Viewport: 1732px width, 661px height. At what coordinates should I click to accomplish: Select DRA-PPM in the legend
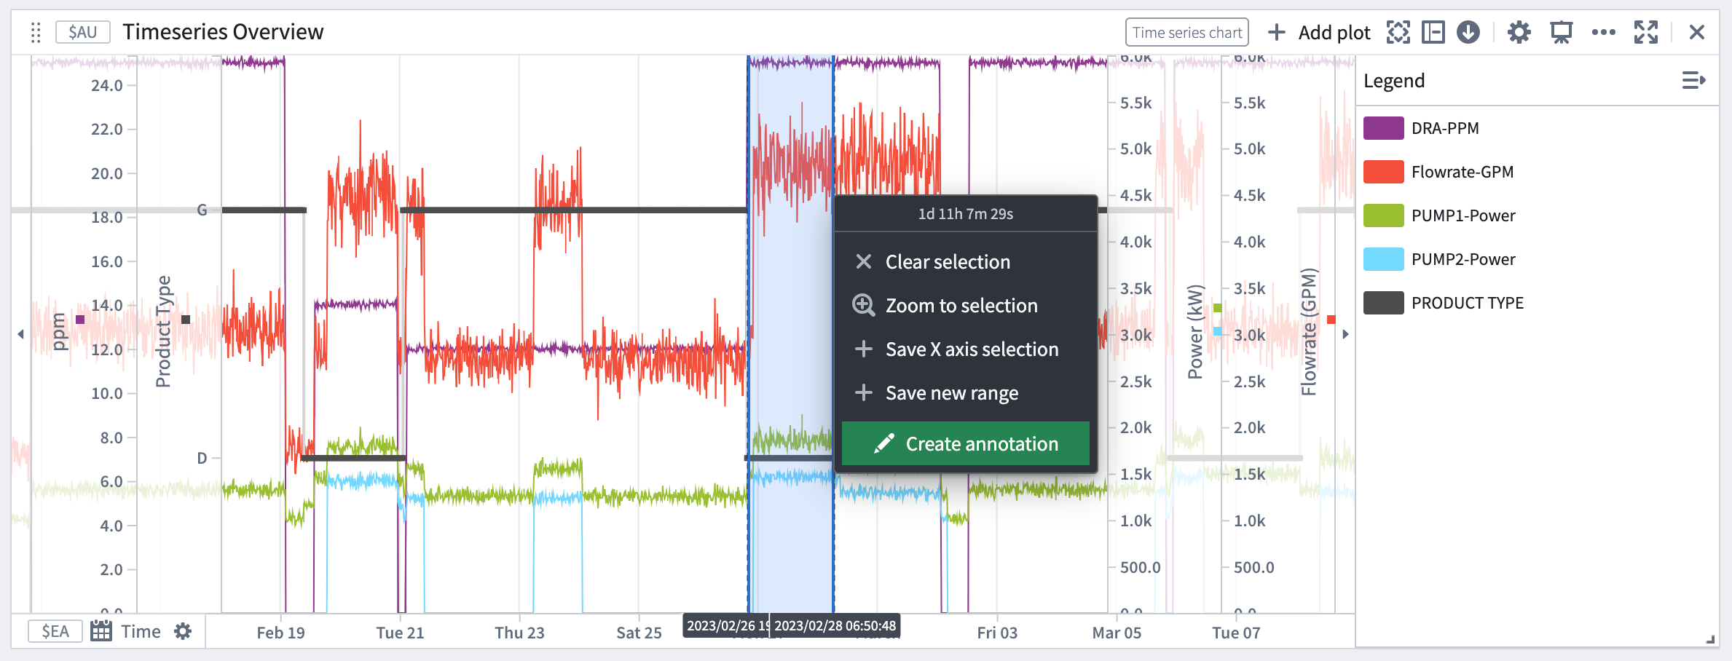coord(1445,128)
